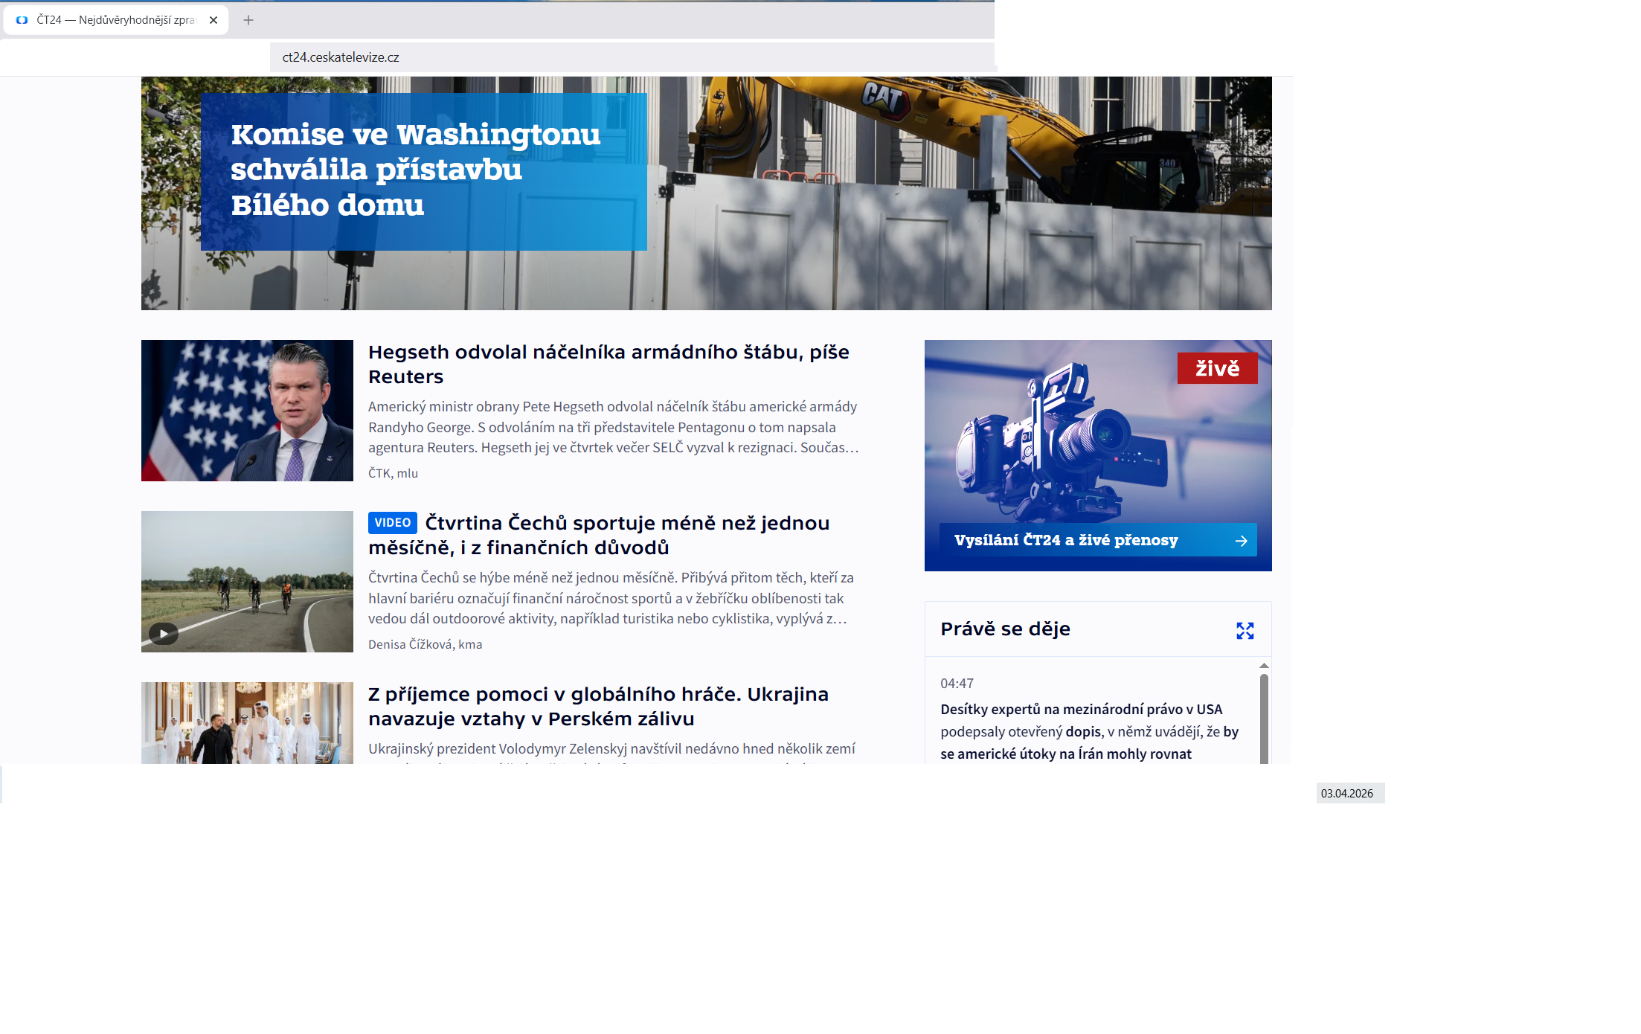Expand the Právě se děje panel
Screen dimensions: 1641x1034
coord(1245,631)
